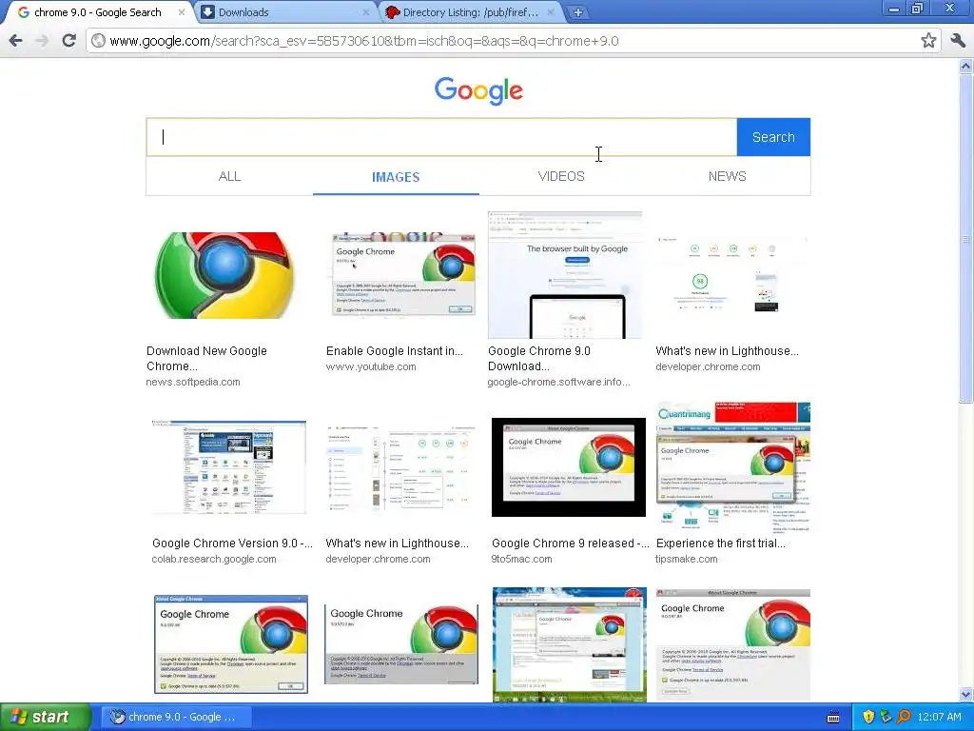Image resolution: width=974 pixels, height=731 pixels.
Task: Focus the Google search input field
Action: click(x=441, y=137)
